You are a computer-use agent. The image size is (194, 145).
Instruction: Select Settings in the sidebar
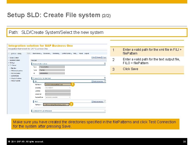(12, 63)
